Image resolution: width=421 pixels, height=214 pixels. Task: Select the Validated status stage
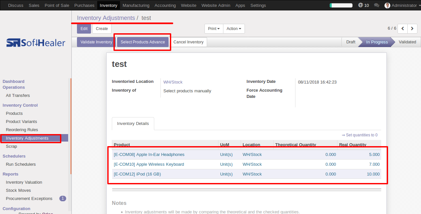[407, 42]
